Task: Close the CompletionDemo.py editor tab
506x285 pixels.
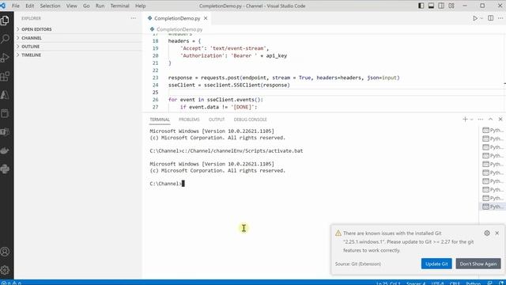Action: [206, 18]
